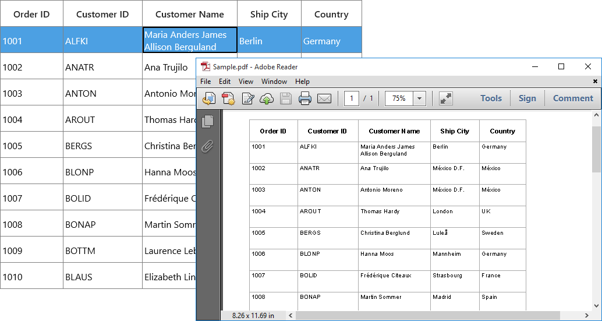Click Luleå in the PDF table

pyautogui.click(x=440, y=232)
